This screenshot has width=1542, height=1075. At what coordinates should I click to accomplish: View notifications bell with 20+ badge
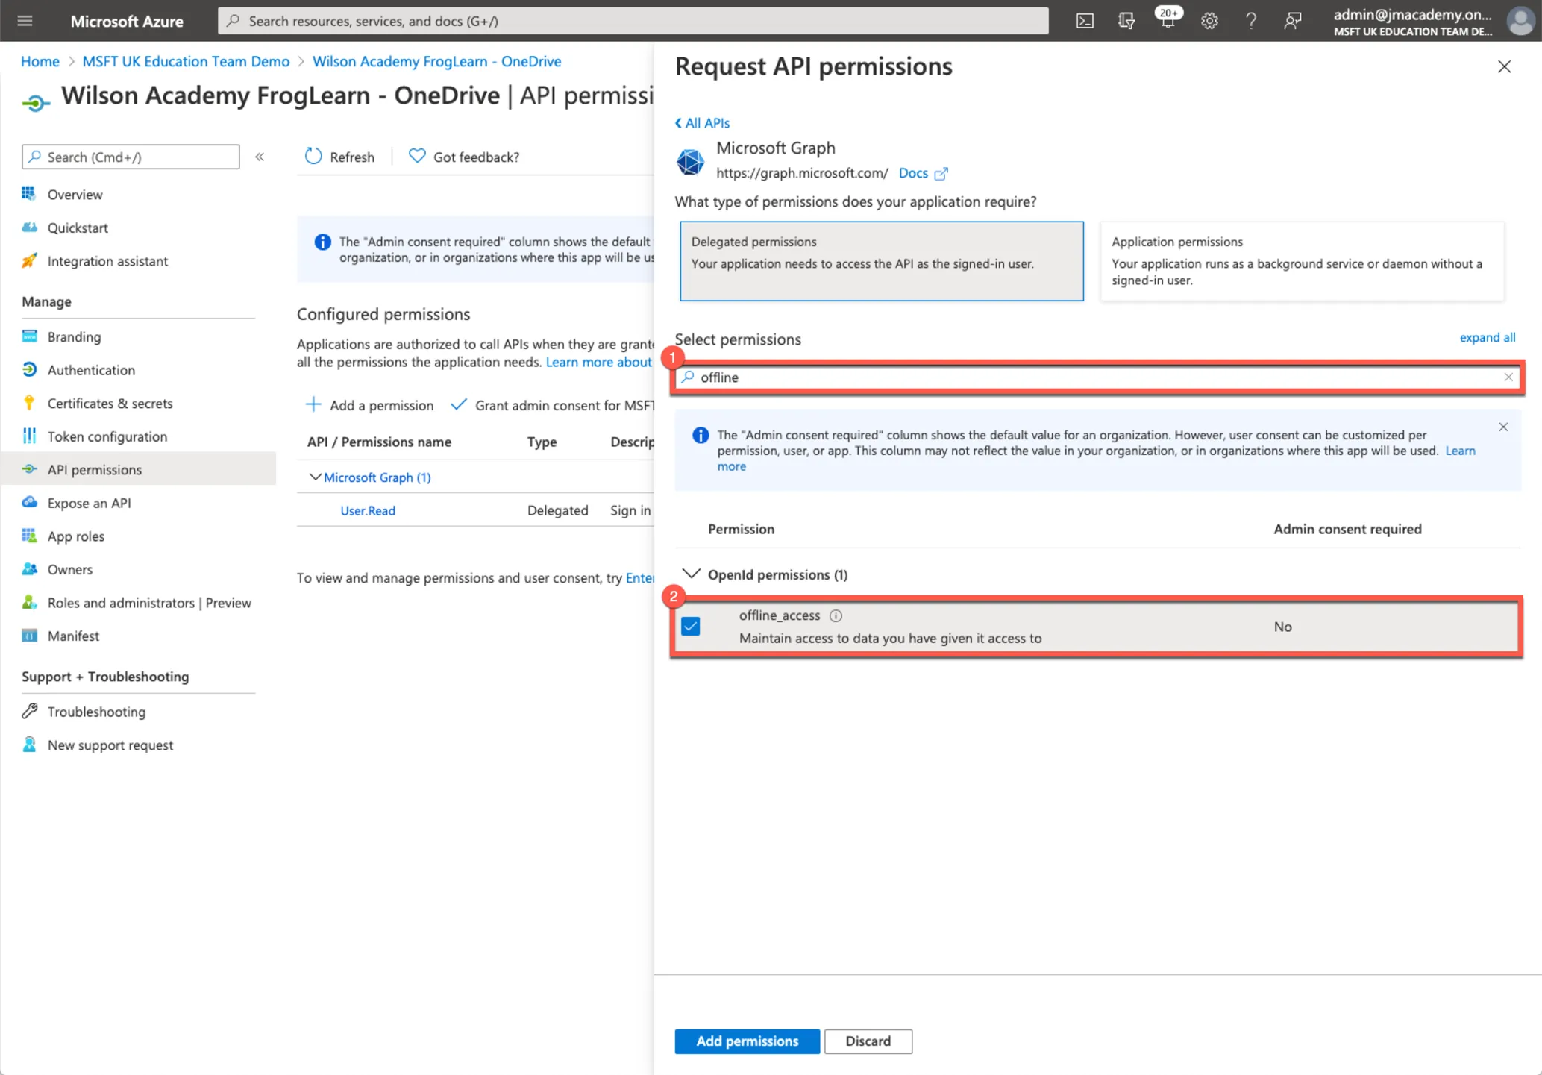coord(1168,19)
